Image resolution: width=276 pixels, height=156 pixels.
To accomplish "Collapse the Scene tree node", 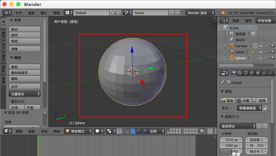I will 220,28.
